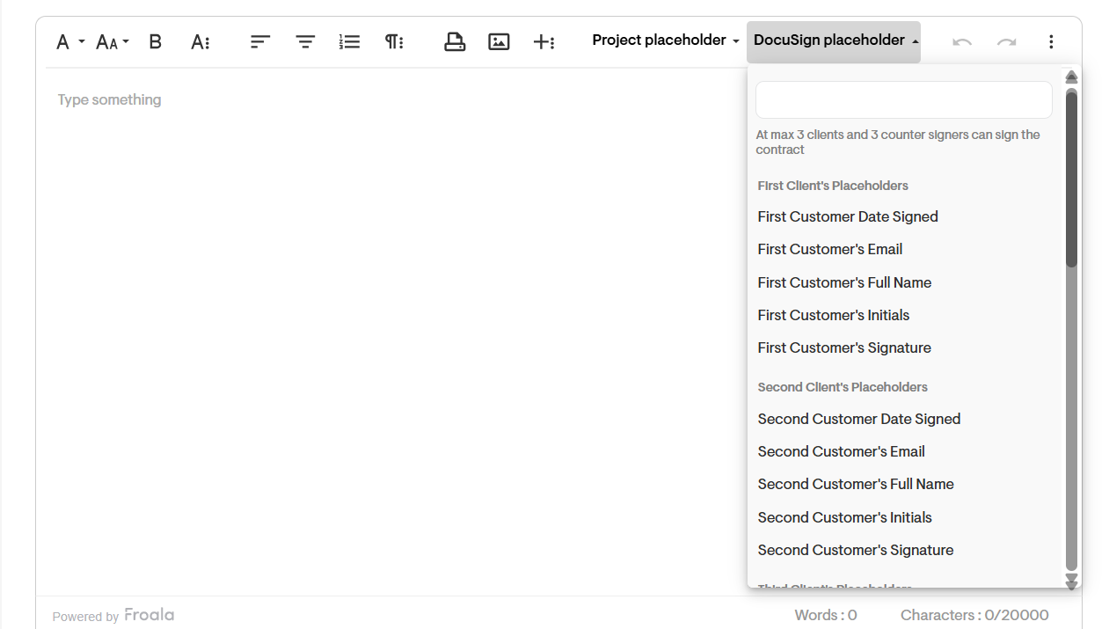Click the dropdown scrollbar down arrow
The height and width of the screenshot is (629, 1109).
coord(1071,581)
